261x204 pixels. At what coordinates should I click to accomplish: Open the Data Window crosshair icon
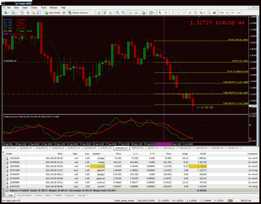pos(28,13)
